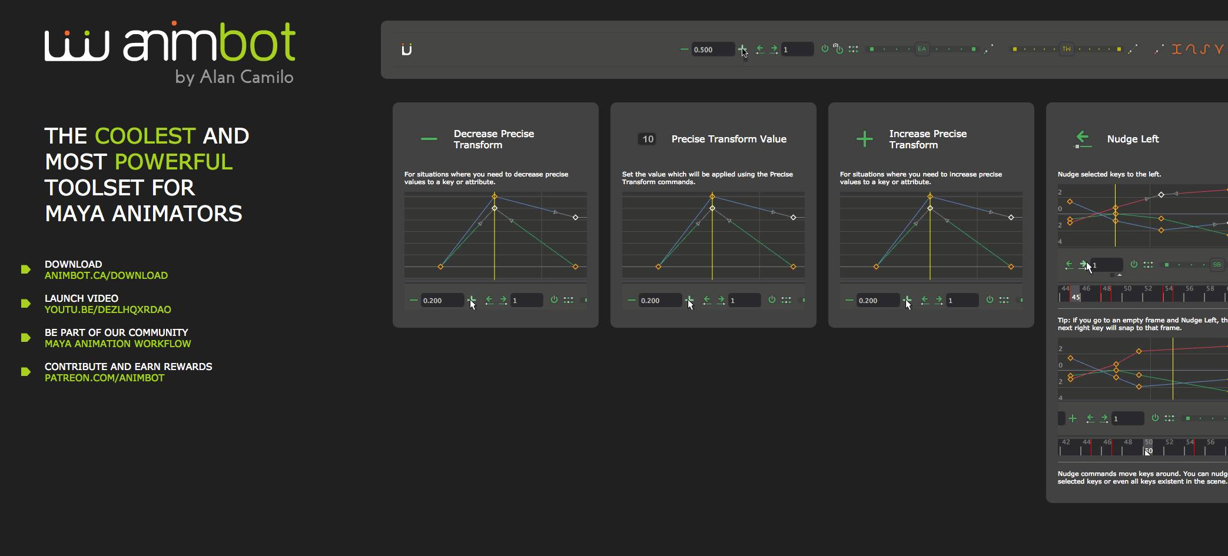Click the nudge right arrow in the top toolbar
Viewport: 1228px width, 556px height.
[x=774, y=49]
